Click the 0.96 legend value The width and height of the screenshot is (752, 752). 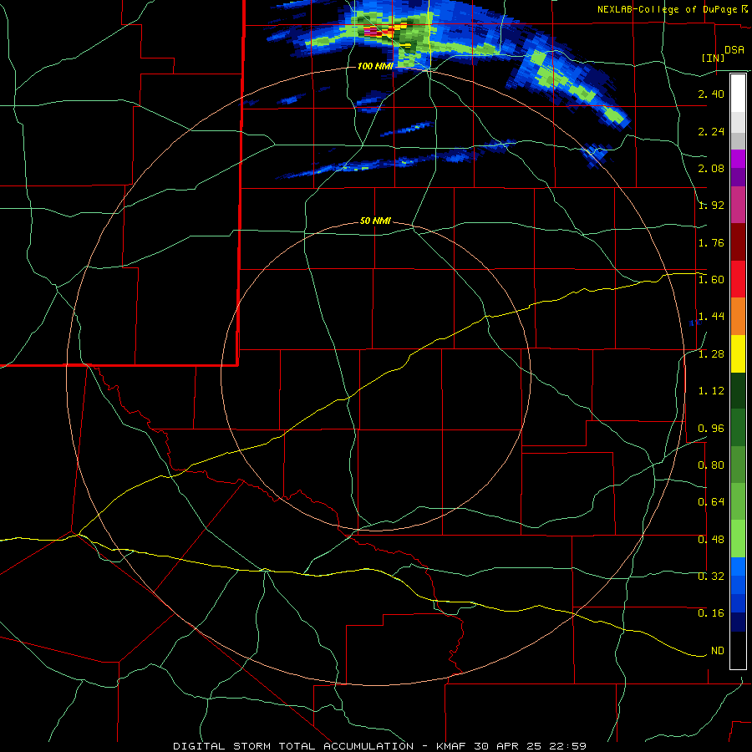click(x=711, y=429)
